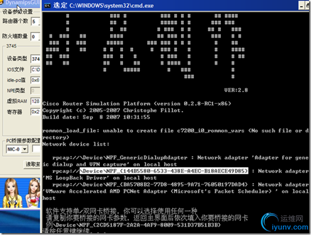Click the 'Network device list:' line
The image size is (311, 235).
click(x=76, y=144)
